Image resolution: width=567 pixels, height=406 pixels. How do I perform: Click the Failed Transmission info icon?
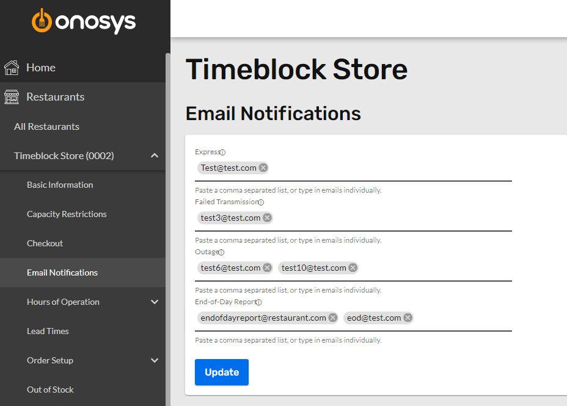[261, 202]
